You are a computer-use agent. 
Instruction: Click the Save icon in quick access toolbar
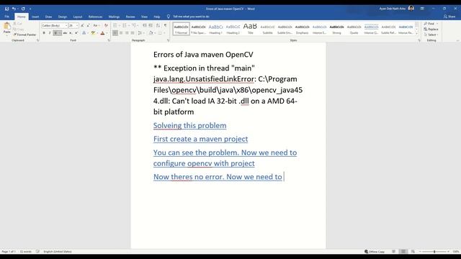[x=6, y=9]
